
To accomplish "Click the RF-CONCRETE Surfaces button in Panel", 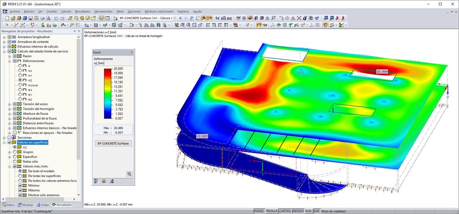I will pos(114,144).
